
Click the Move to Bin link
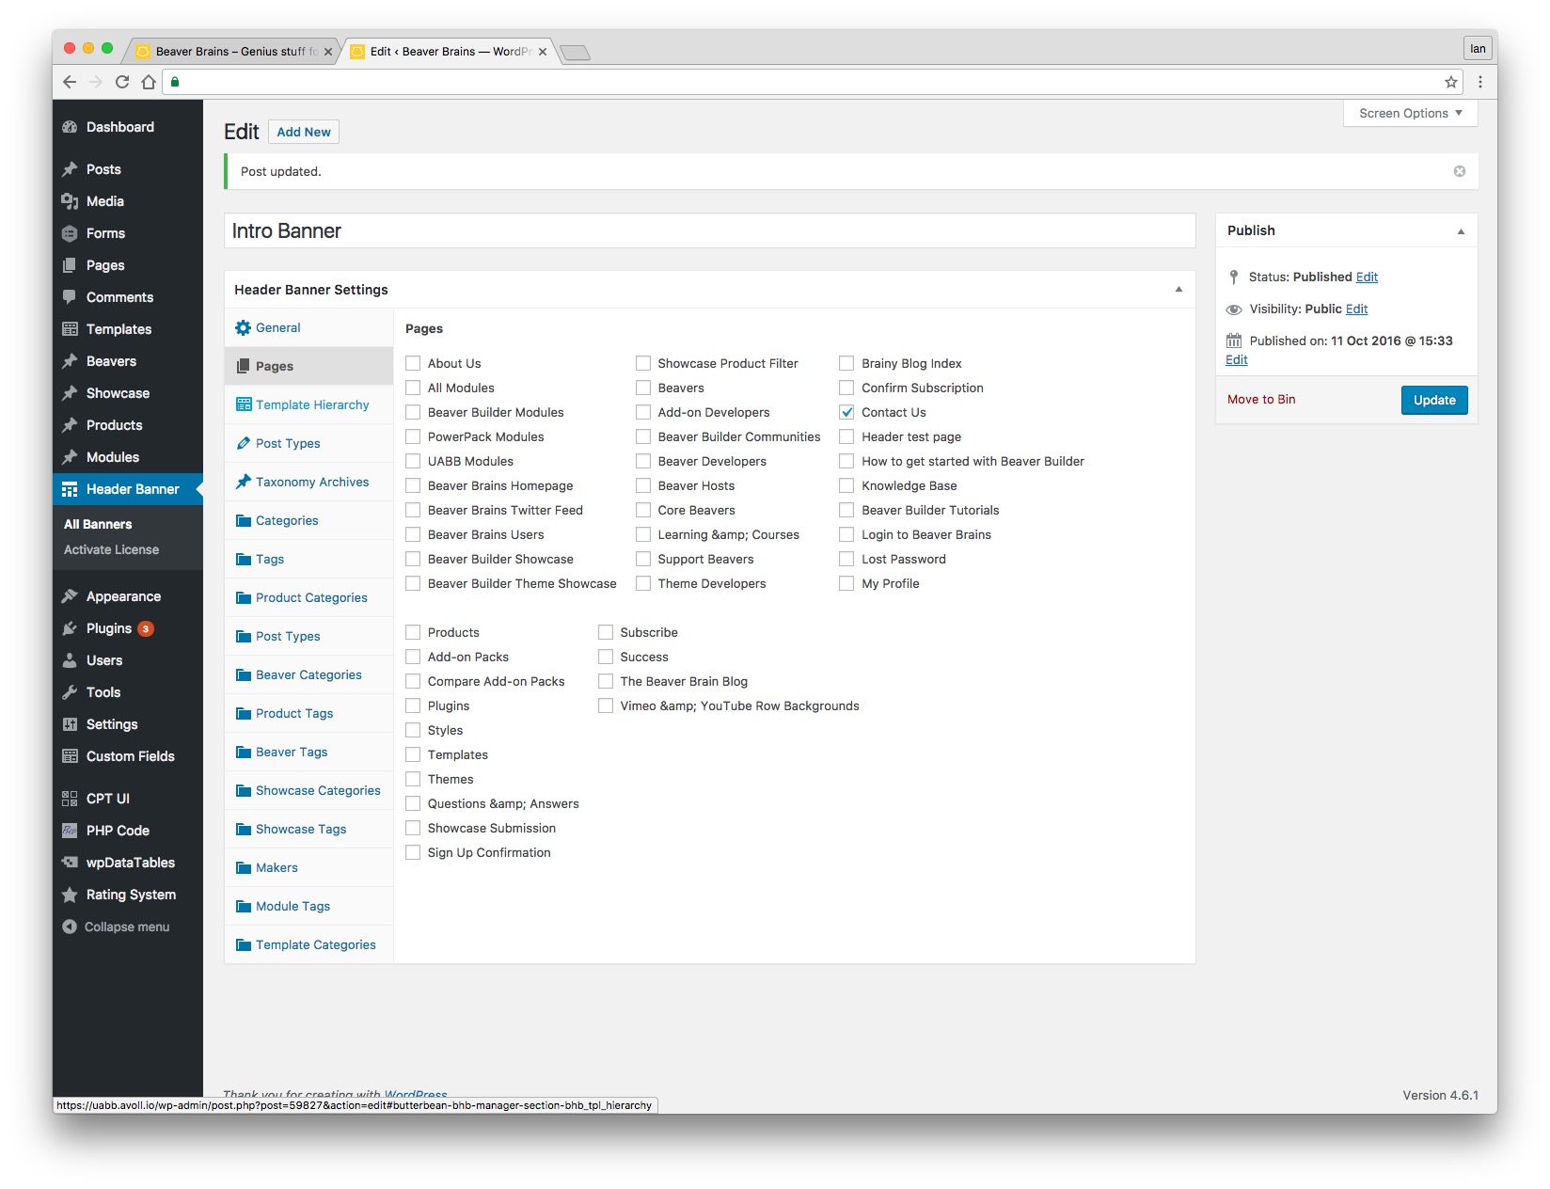[1260, 400]
